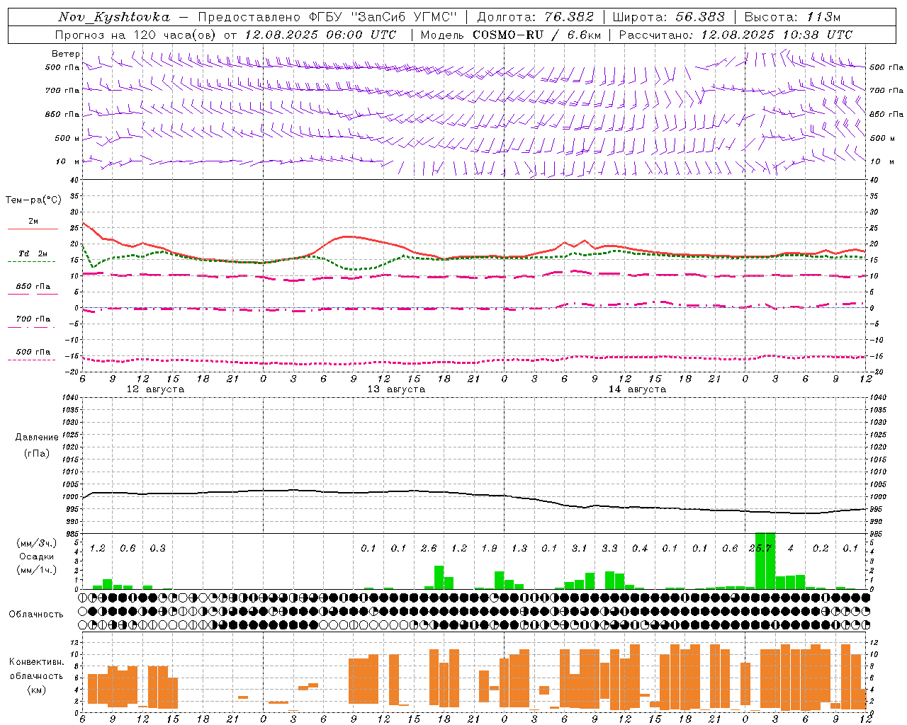
Task: Click the green dashed 'Td 2м' legend line
Action: click(x=33, y=261)
